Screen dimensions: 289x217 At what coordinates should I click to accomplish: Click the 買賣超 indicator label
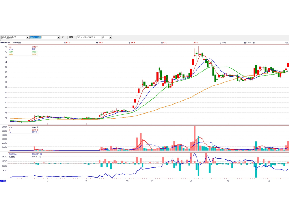coord(12,156)
